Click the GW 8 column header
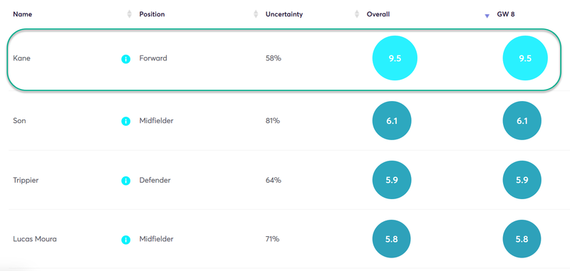This screenshot has height=271, width=570. pos(506,14)
